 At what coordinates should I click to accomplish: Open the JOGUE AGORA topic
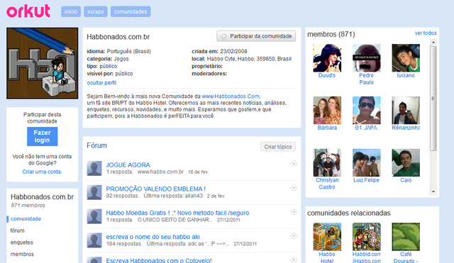click(128, 165)
